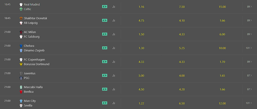This screenshot has width=257, height=109.
Task: Click the green 4» badge for Juventus vs PSG
Action: click(x=105, y=75)
